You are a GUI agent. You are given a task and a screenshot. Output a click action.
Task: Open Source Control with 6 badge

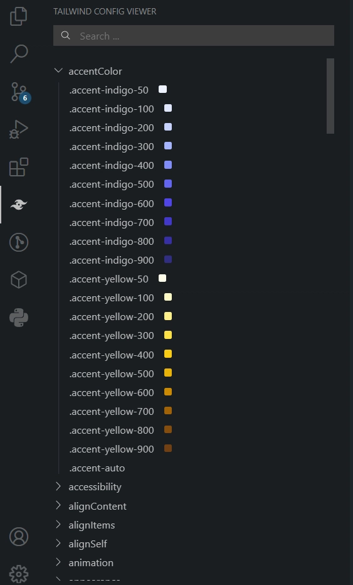pyautogui.click(x=19, y=92)
